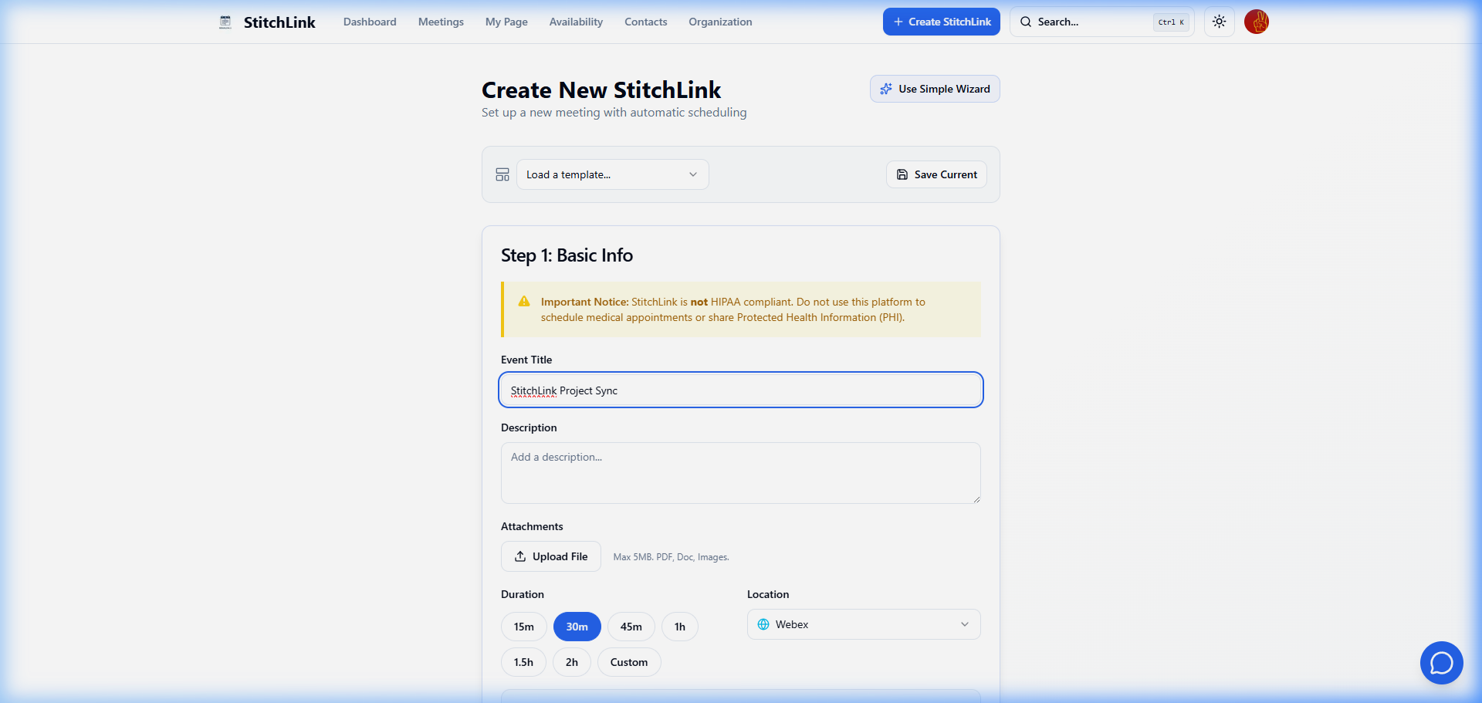
Task: Switch to Use Simple Wizard
Action: (x=935, y=89)
